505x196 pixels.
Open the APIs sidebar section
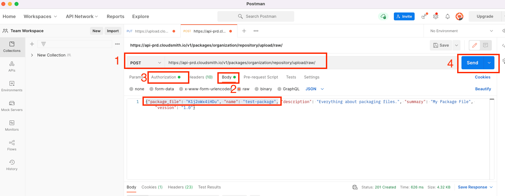[12, 66]
